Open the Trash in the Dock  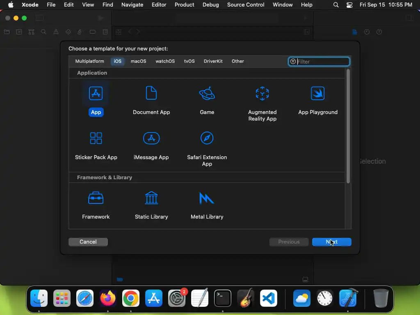tap(381, 298)
